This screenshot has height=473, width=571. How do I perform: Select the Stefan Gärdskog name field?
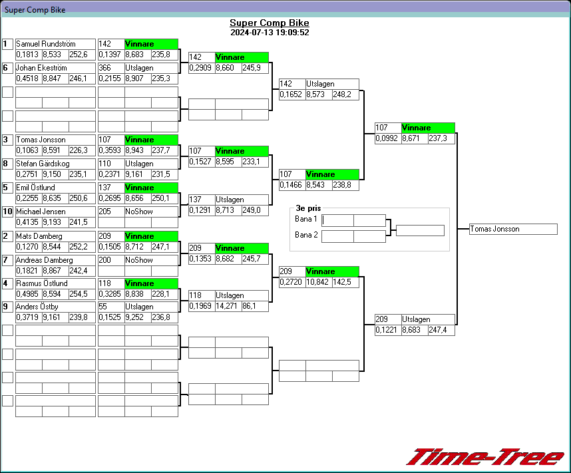[x=55, y=164]
